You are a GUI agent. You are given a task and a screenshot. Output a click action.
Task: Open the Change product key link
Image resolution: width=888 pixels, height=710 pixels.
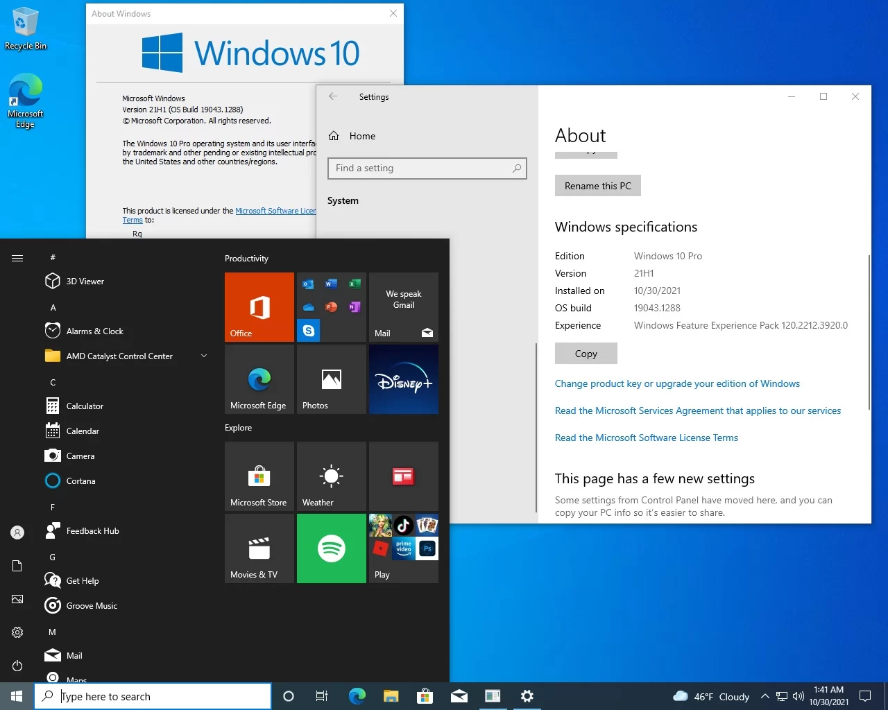(x=677, y=383)
